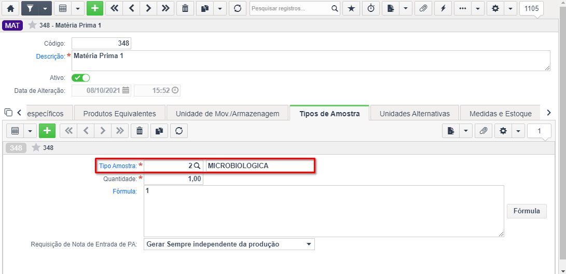This screenshot has width=566, height=274.
Task: Export using sub-panel document icon
Action: 450,131
